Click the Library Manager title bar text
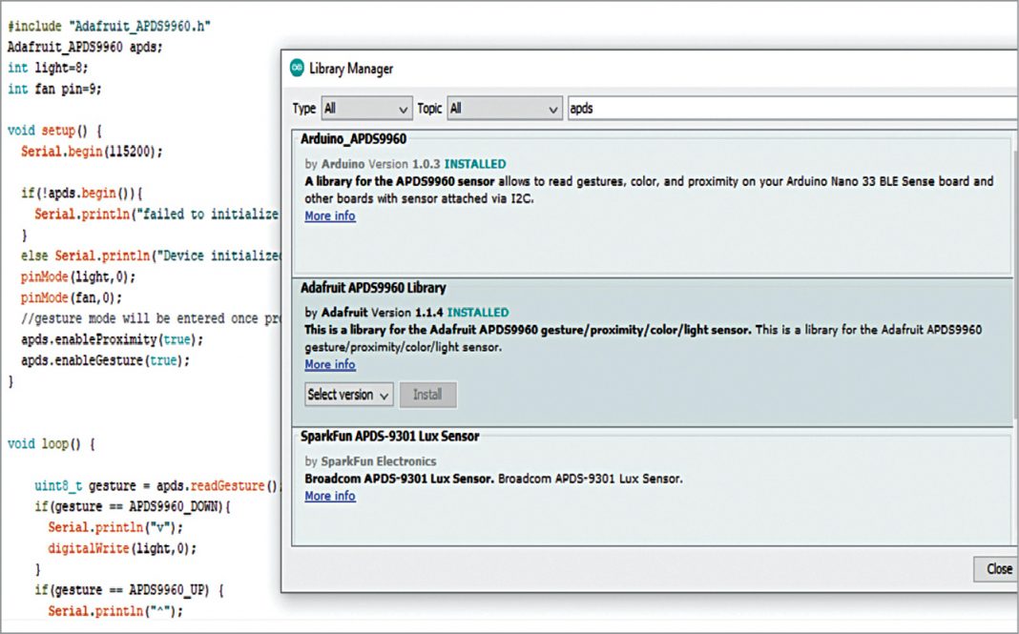Image resolution: width=1019 pixels, height=634 pixels. 351,69
